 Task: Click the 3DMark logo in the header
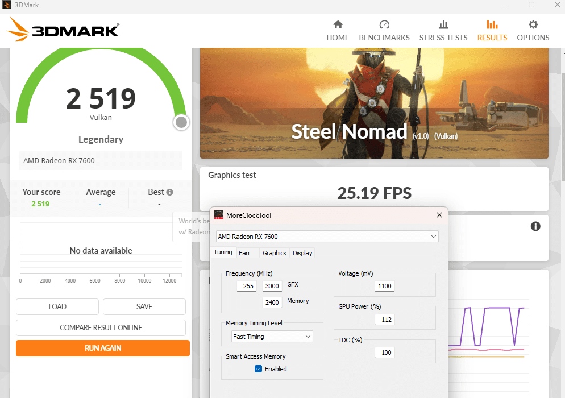63,29
